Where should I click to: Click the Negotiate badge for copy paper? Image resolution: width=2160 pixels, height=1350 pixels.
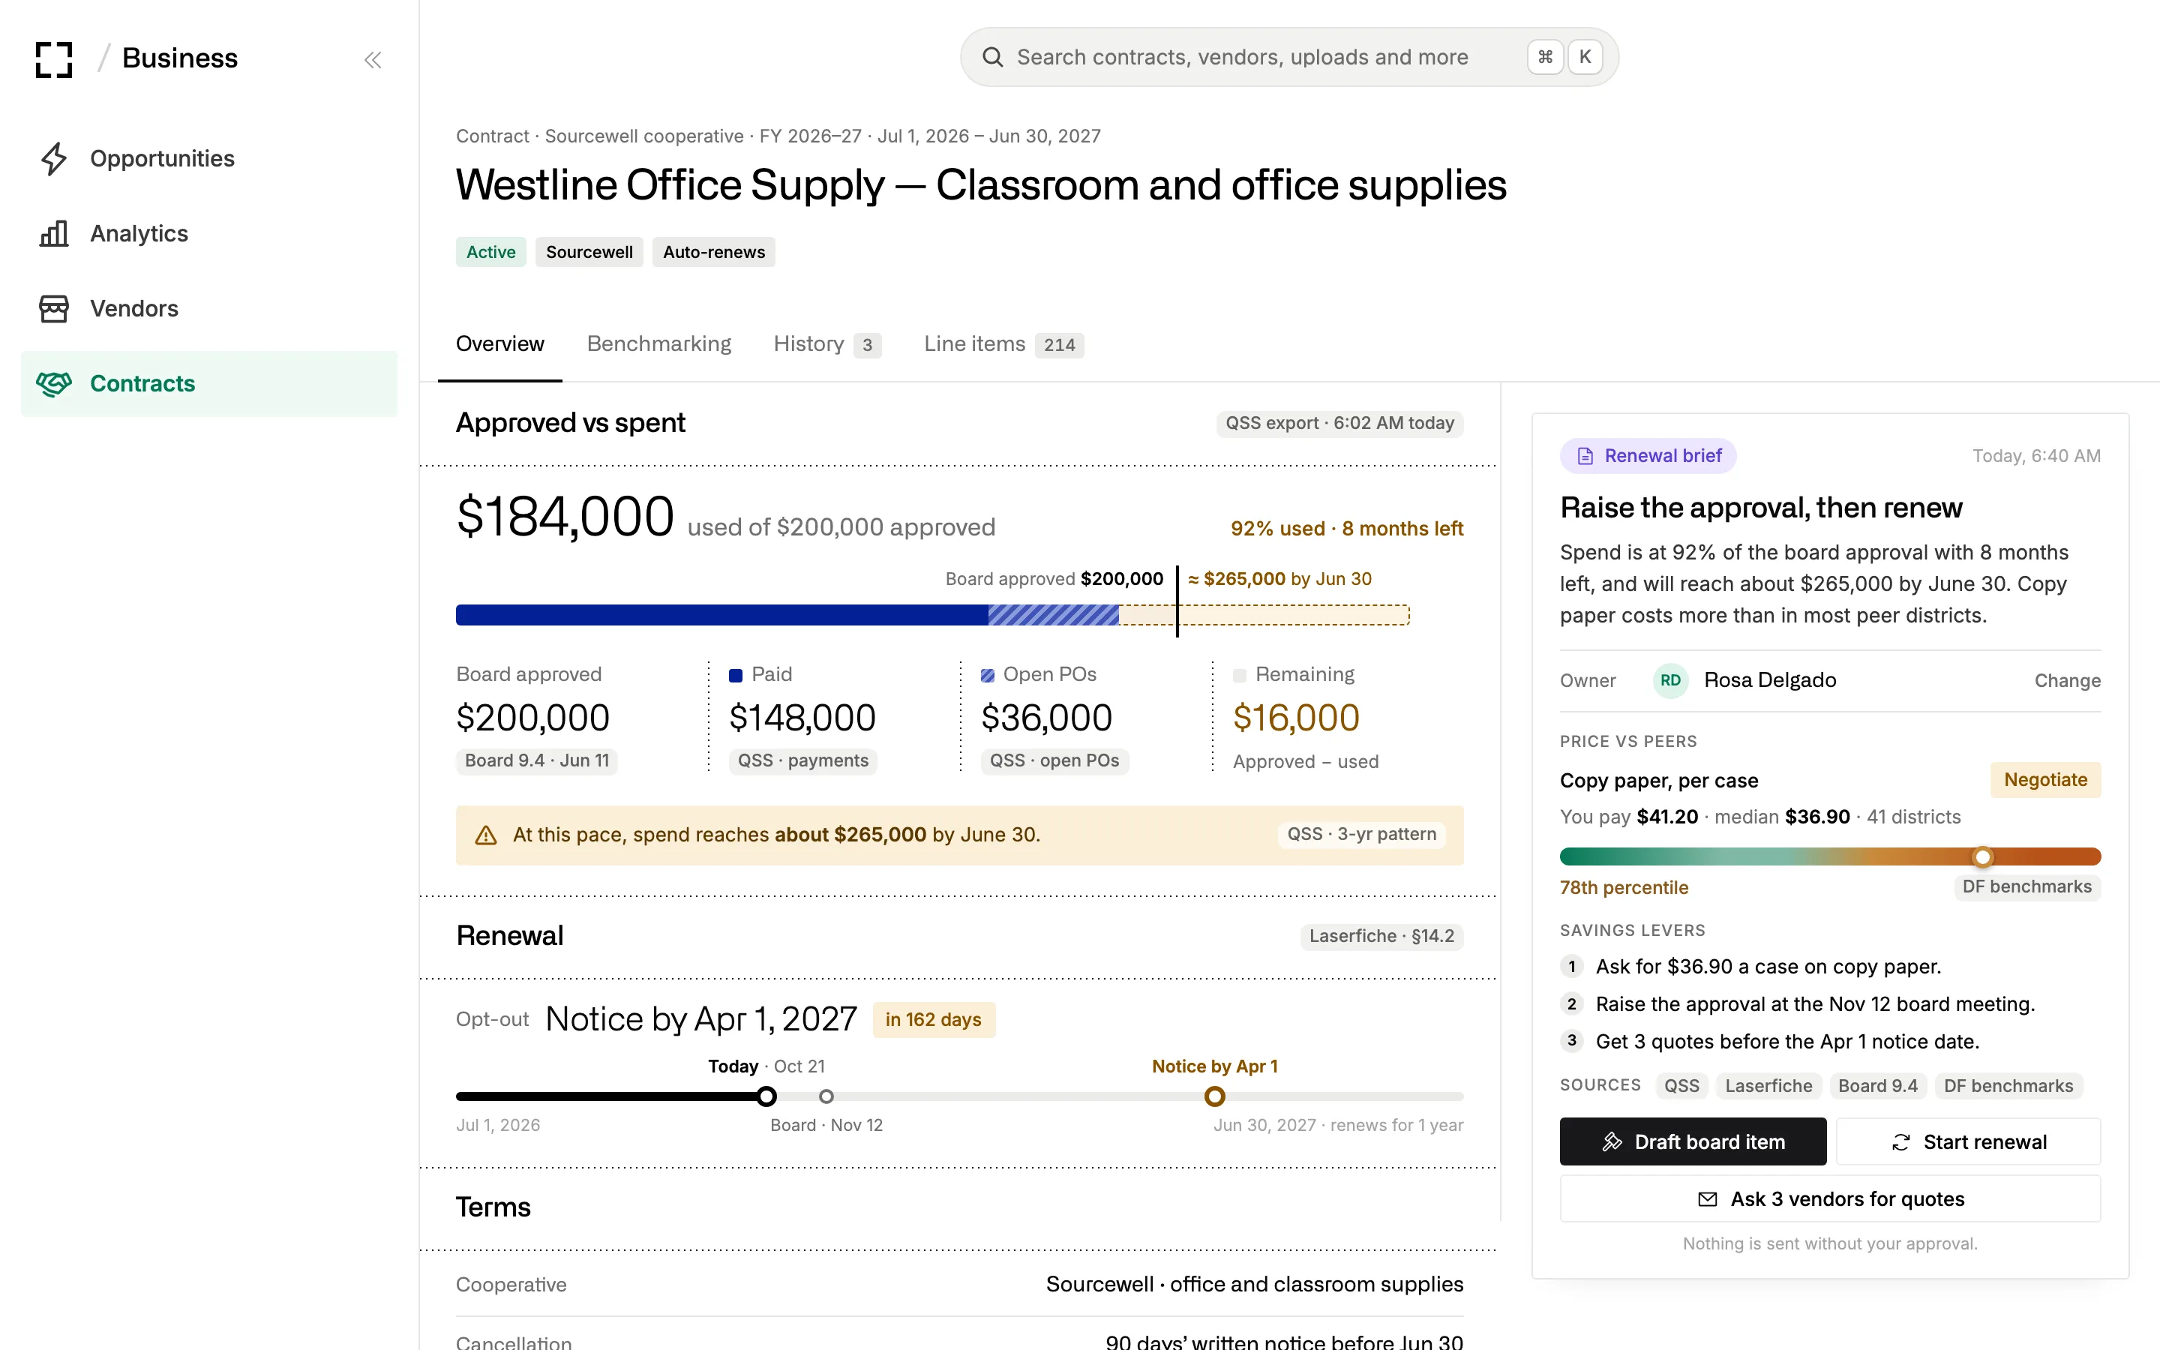pos(2044,779)
